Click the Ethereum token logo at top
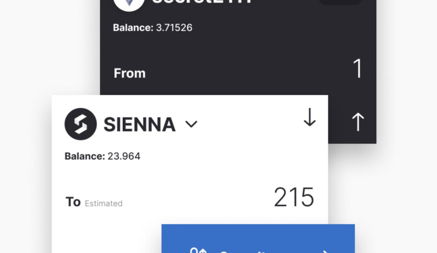The width and height of the screenshot is (437, 253). [x=129, y=2]
